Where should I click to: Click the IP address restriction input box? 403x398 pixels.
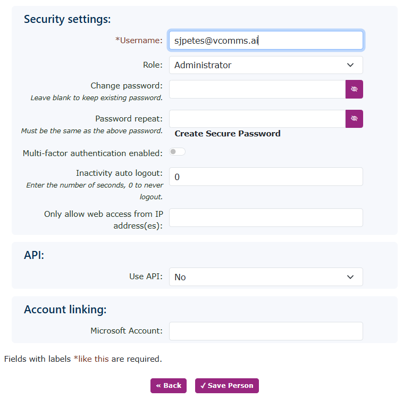click(x=266, y=217)
